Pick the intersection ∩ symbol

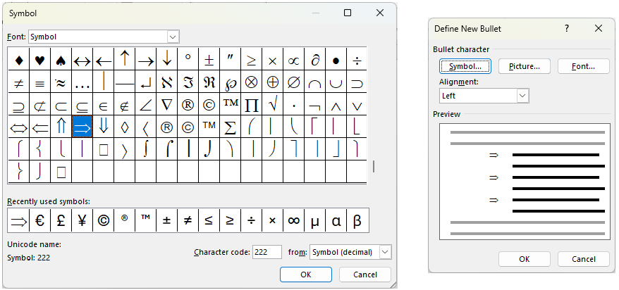[314, 82]
